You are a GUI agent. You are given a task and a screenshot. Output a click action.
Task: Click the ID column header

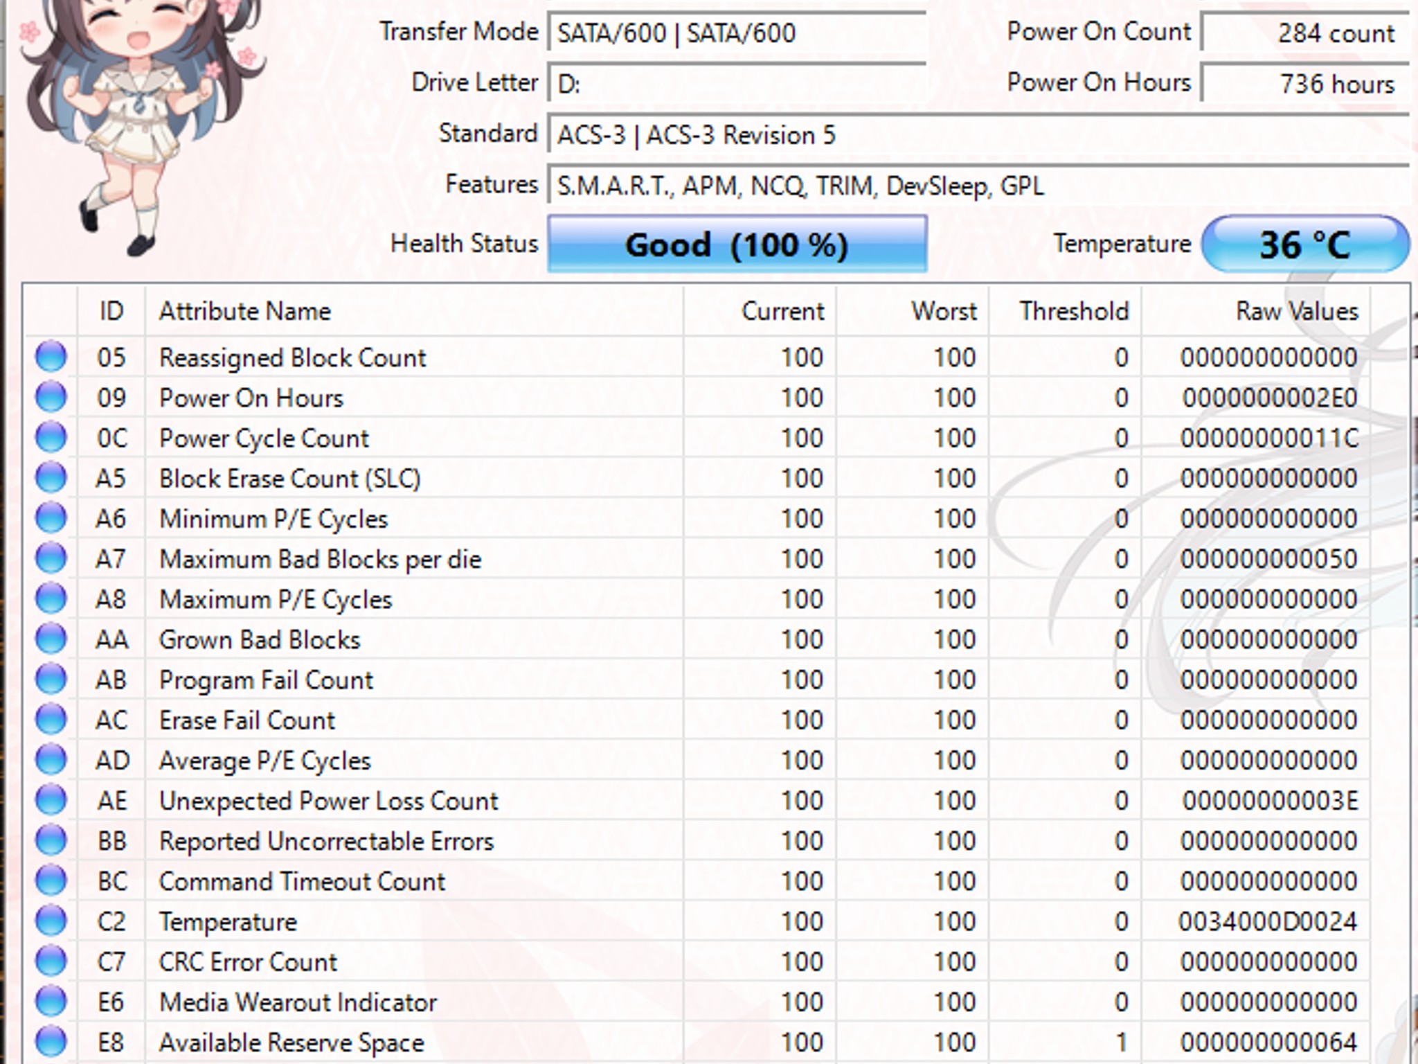click(111, 311)
